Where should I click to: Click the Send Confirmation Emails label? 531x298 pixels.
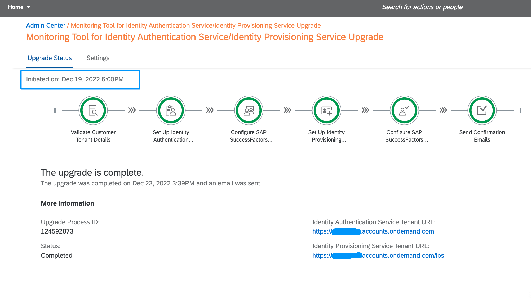tap(482, 136)
